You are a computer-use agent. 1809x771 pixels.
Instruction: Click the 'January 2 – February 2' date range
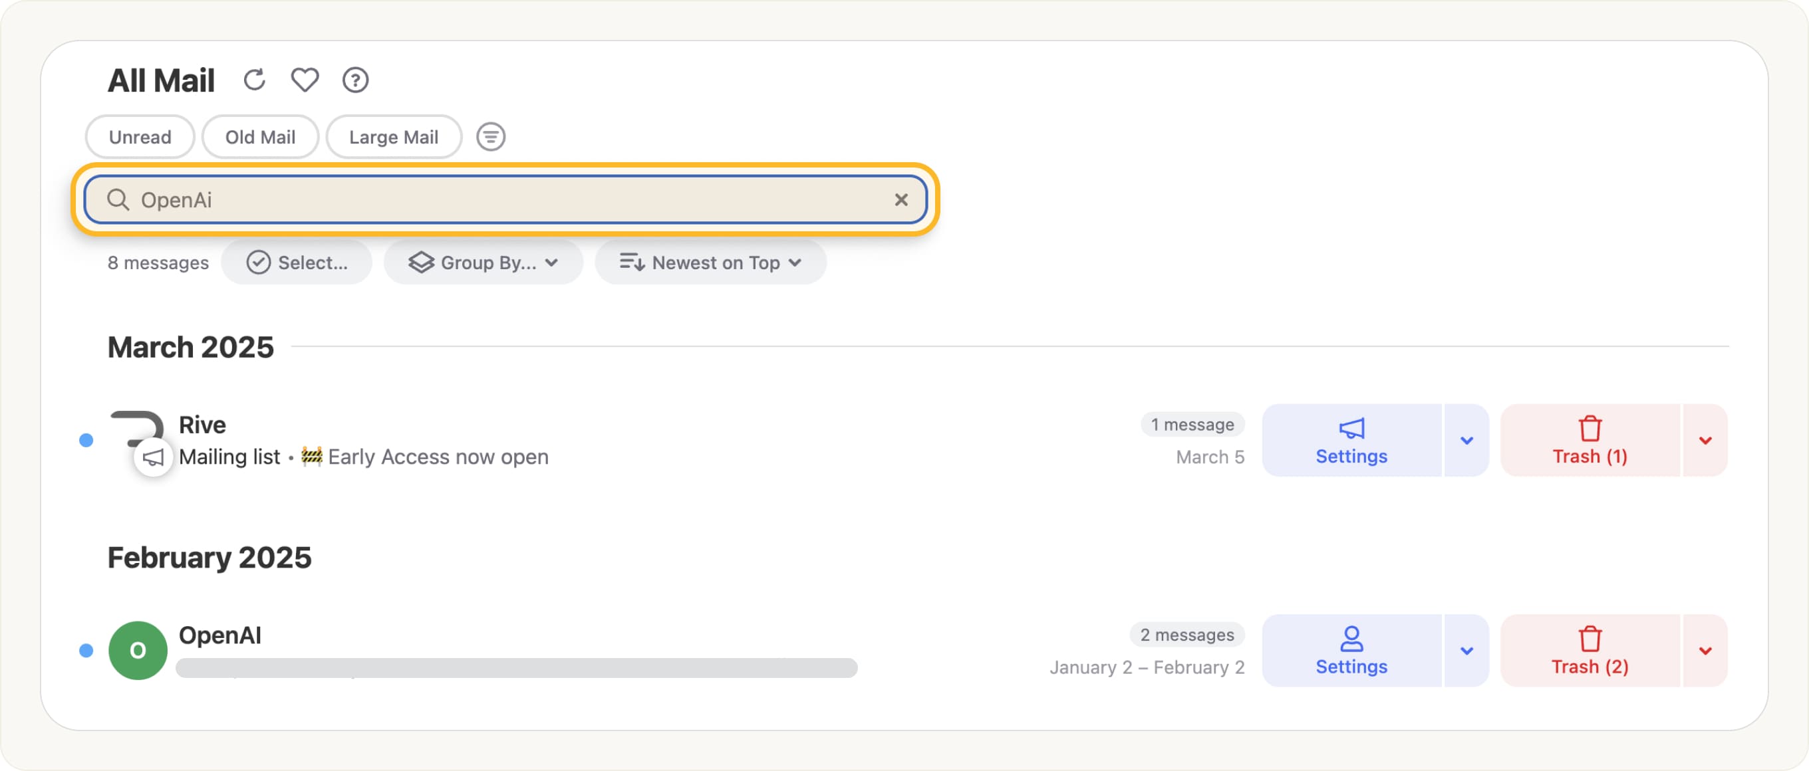click(1147, 667)
